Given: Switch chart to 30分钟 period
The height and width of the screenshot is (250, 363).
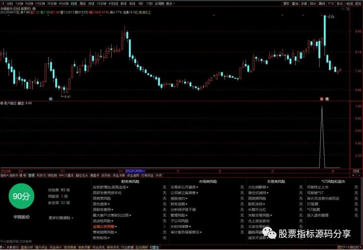Looking at the screenshot, I should [52, 3].
